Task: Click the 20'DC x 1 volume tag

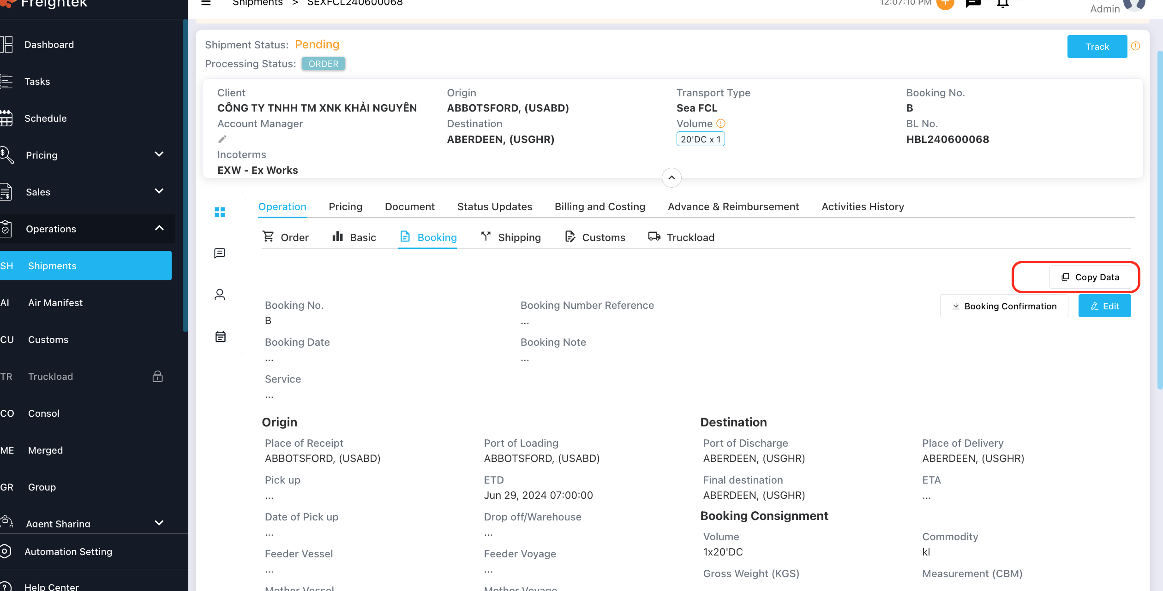Action: pos(700,139)
